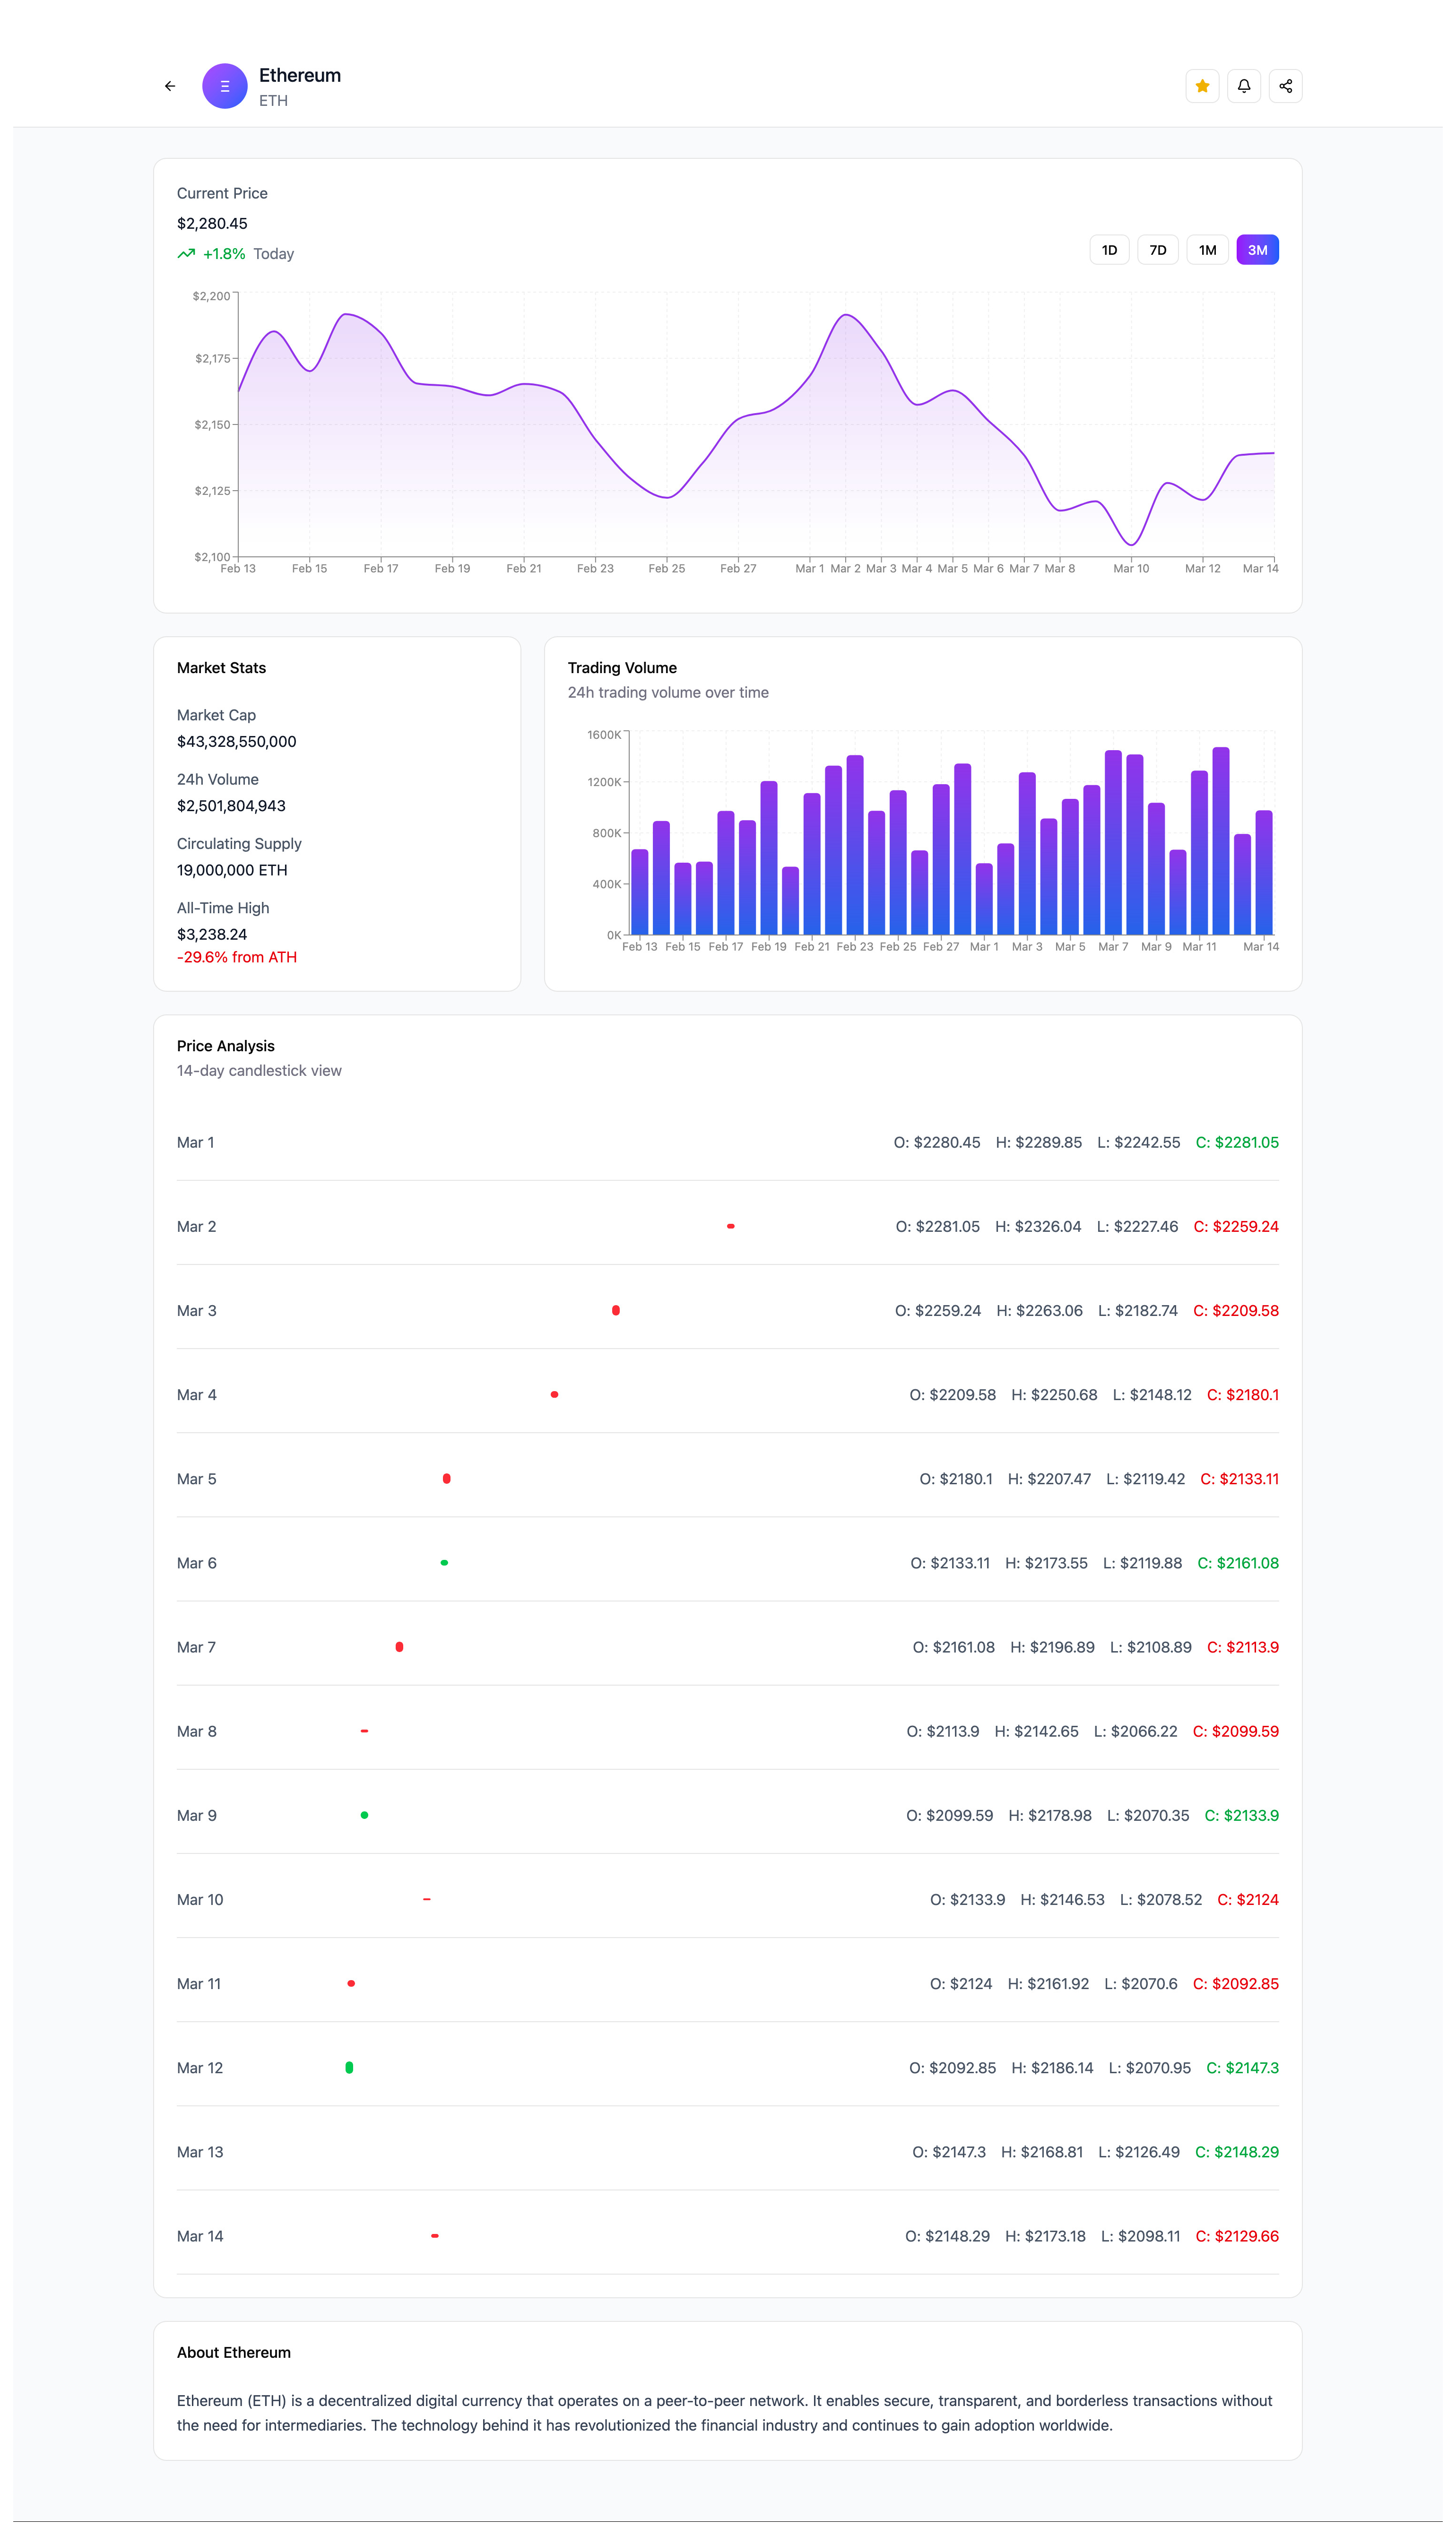Viewport: 1456px width, 2536px height.
Task: Click the share icon
Action: pos(1286,86)
